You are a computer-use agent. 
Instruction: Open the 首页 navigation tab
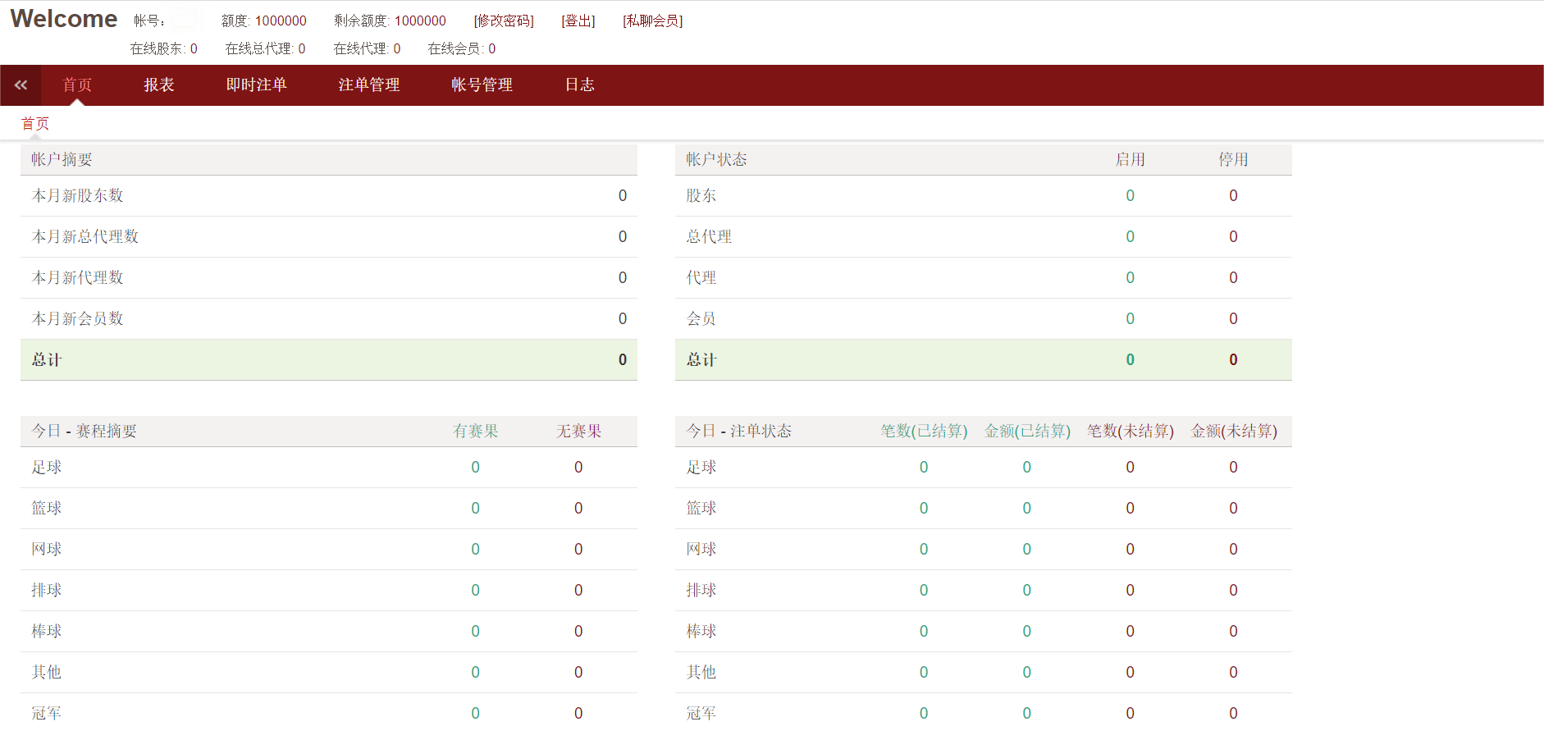click(77, 85)
